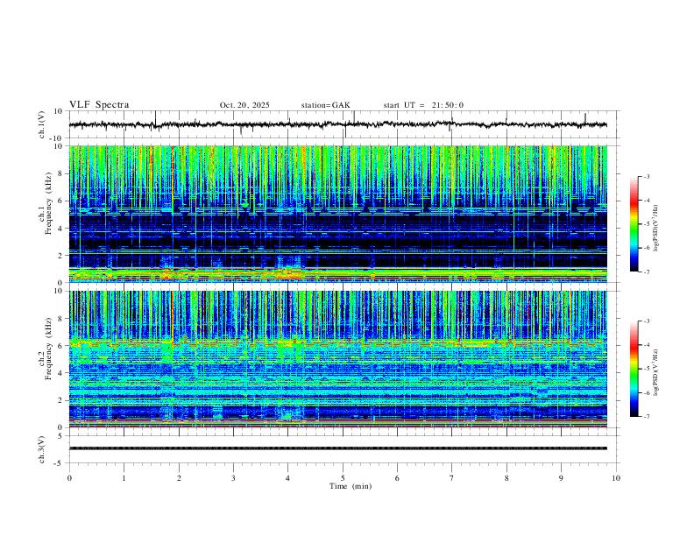
Task: Click the "0" tick on the time axis
Action: 69,478
